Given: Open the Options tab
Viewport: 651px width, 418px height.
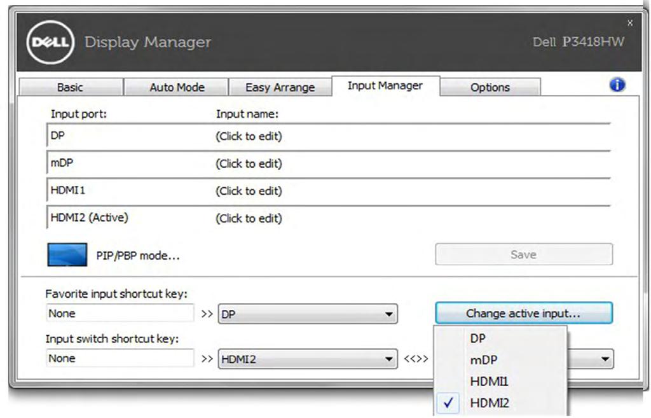Looking at the screenshot, I should pos(490,87).
